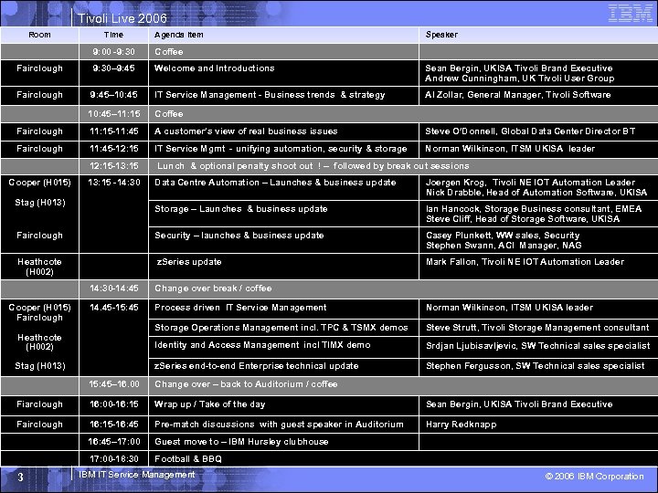Screen dimensions: 658x493
Task: Click speaker 'Sean Bergin, UKISA Tivoli Brand Executive' in Welcome row
Action: [x=519, y=68]
